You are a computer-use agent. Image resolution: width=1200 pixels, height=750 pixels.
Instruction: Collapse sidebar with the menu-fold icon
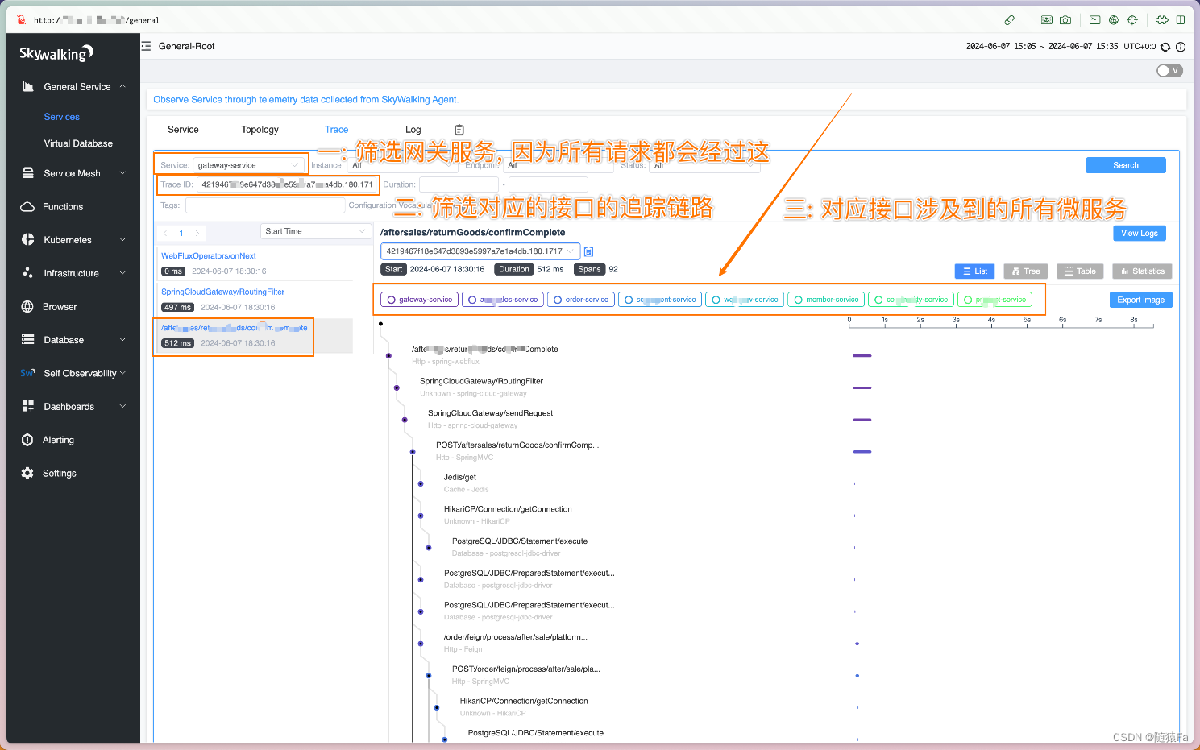click(x=146, y=46)
